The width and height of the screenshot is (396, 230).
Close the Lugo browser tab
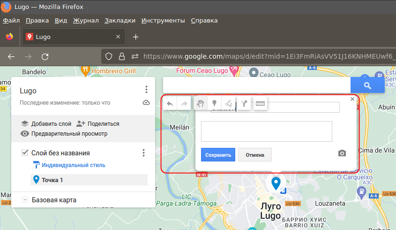118,37
